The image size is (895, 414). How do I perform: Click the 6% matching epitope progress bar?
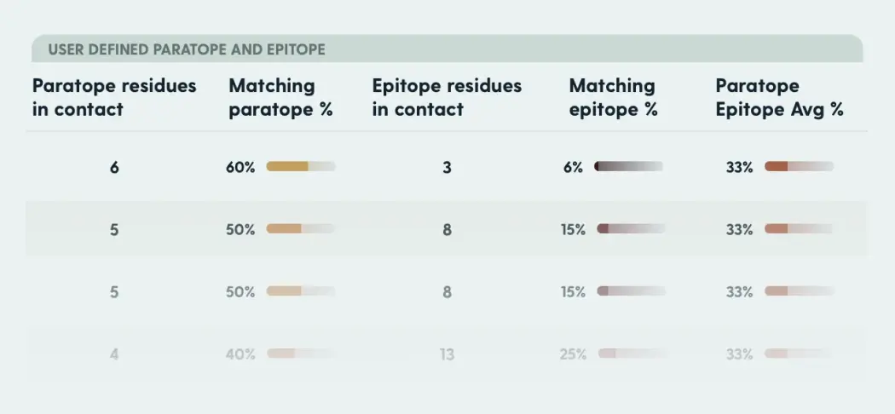[628, 167]
